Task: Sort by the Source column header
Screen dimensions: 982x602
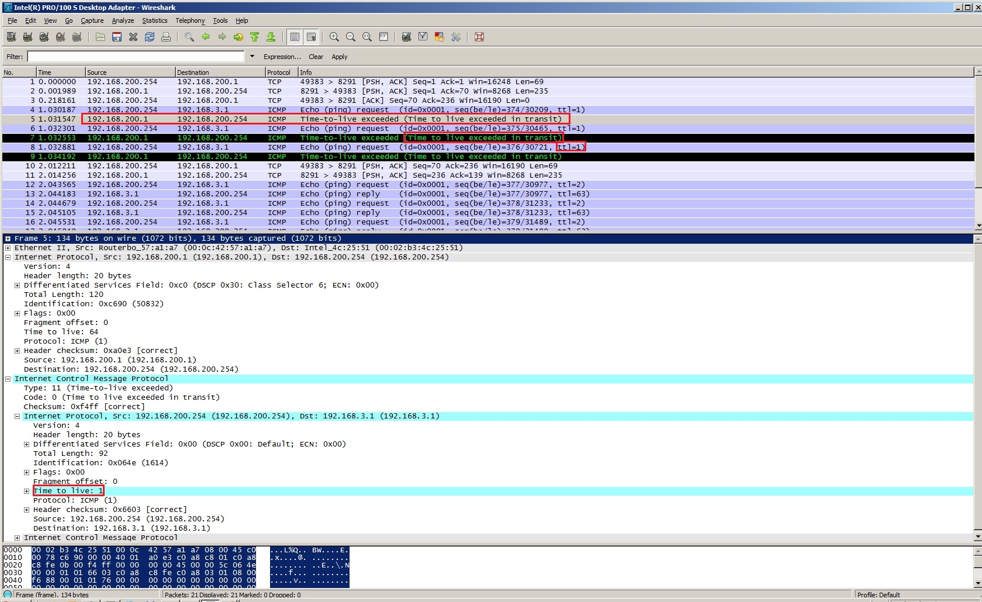Action: (130, 72)
